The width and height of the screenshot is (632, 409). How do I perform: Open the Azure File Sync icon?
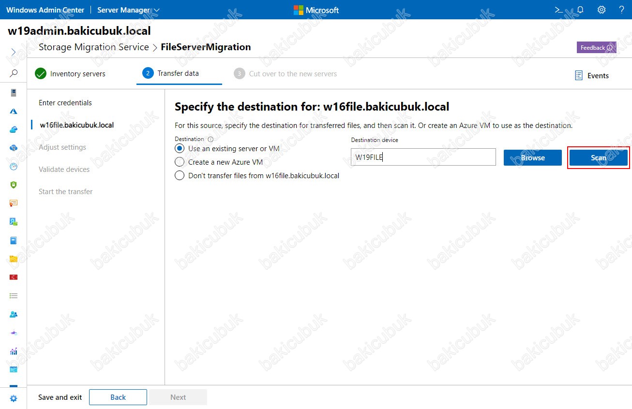14,148
